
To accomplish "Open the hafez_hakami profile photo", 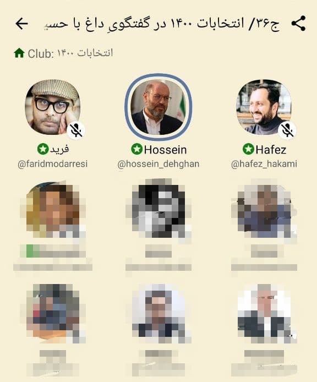I will point(264,107).
